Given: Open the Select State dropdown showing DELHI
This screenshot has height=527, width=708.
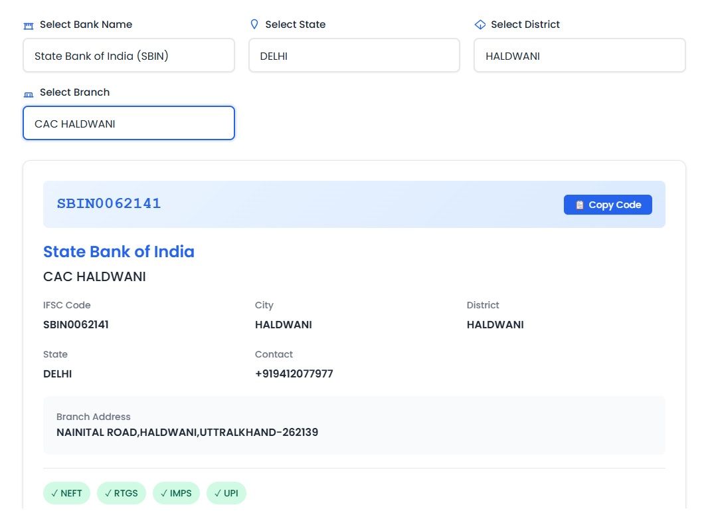Looking at the screenshot, I should tap(354, 56).
